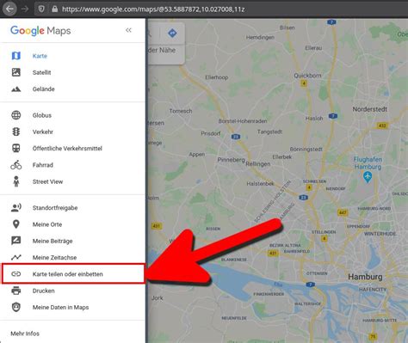Enable the Fahrrad bicycle layer icon
The image size is (408, 343).
pyautogui.click(x=16, y=165)
